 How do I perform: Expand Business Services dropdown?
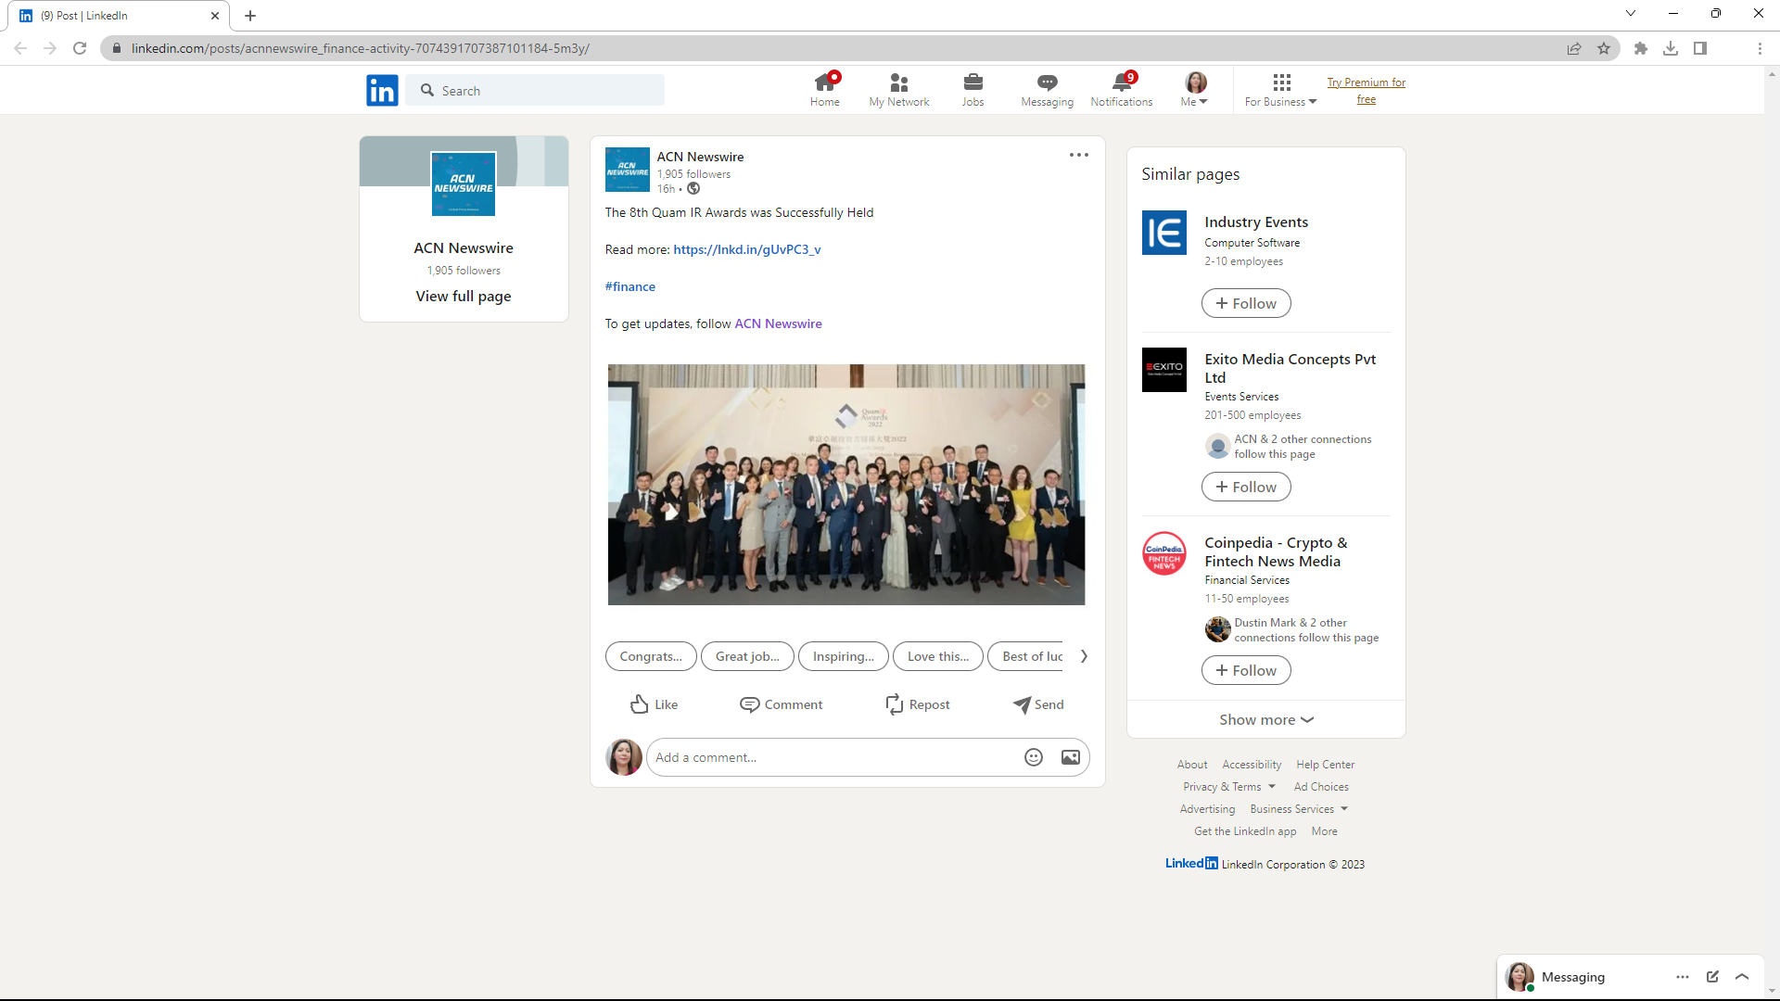[x=1299, y=809]
